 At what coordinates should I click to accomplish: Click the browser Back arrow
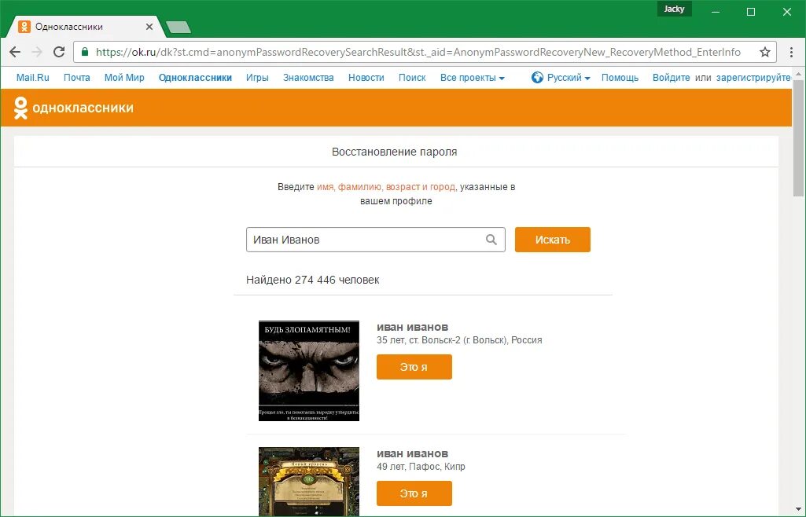point(15,52)
